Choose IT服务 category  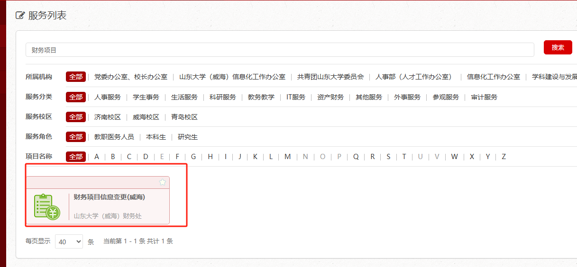(296, 97)
